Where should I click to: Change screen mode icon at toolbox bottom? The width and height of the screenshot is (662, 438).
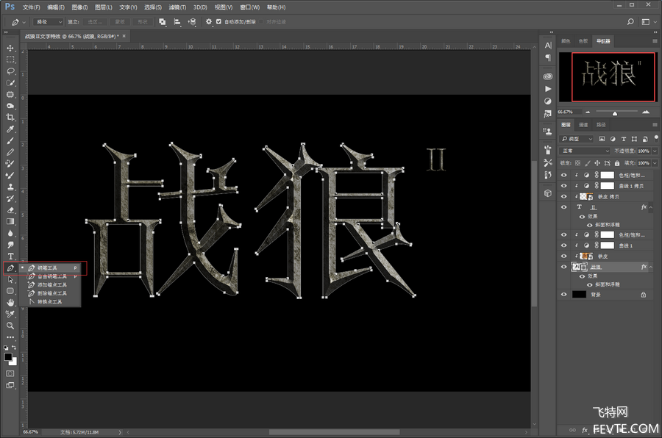tap(10, 385)
